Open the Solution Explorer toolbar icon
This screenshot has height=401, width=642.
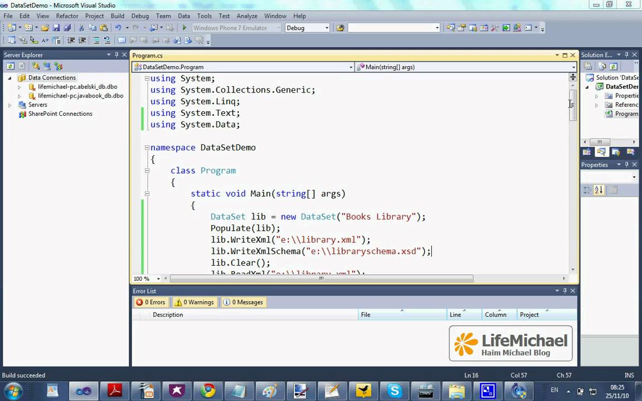[x=450, y=28]
